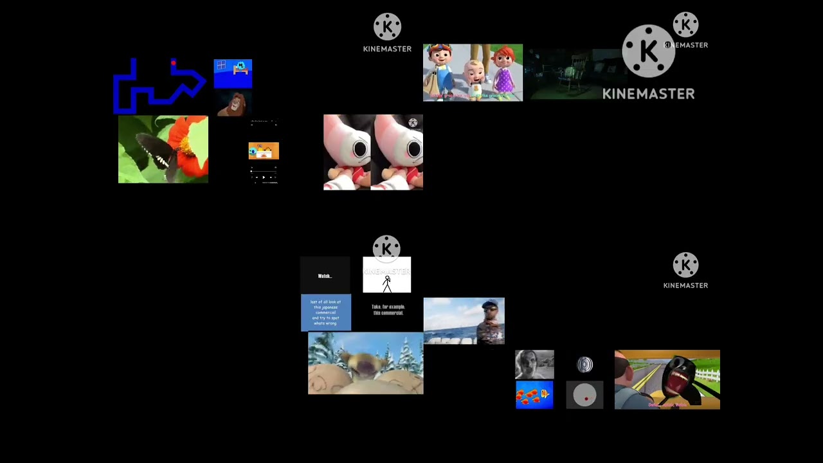Open the orange fish on blue thumbnail
This screenshot has width=823, height=463.
534,395
